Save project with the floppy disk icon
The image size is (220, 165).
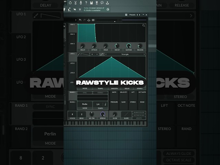click(x=91, y=3)
